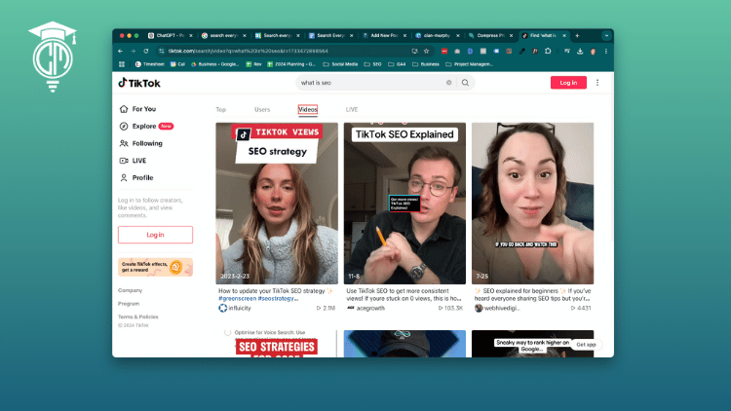Open the Rev bookmark
731x411 pixels.
pyautogui.click(x=253, y=64)
